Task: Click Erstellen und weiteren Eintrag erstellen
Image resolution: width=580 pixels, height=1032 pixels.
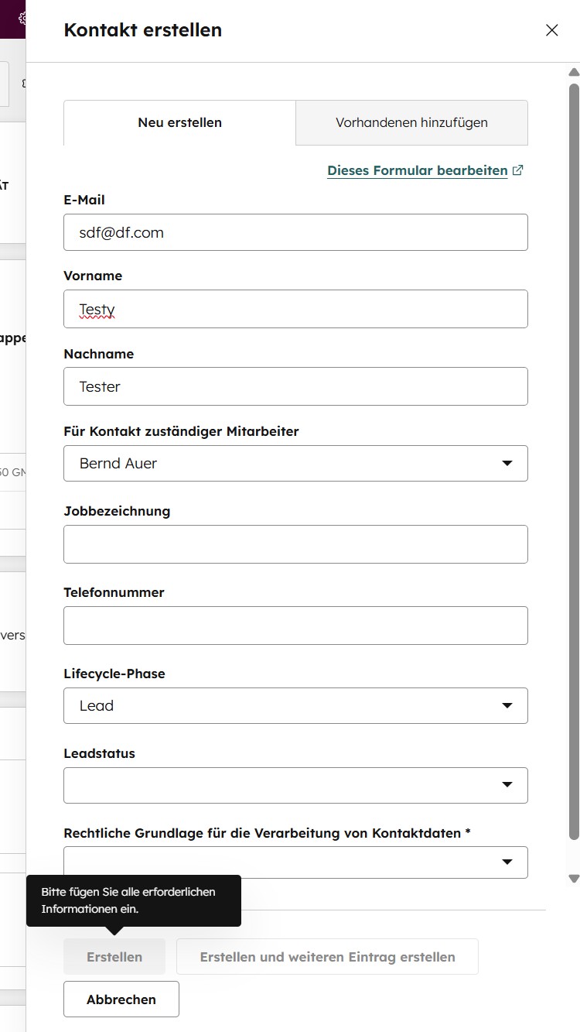Action: 327,957
